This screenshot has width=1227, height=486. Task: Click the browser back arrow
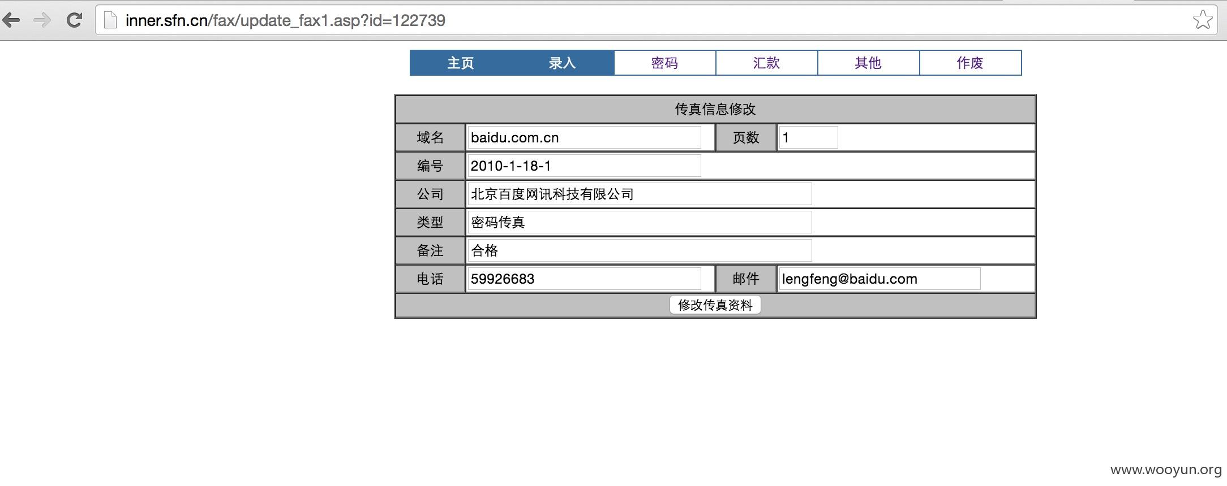(x=11, y=21)
